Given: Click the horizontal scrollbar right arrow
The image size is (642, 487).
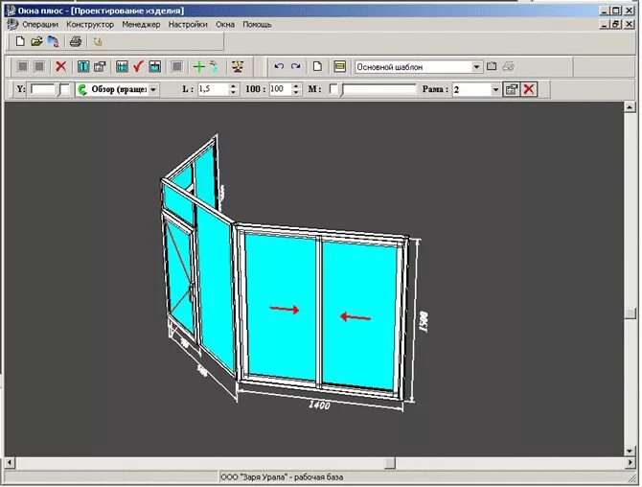Looking at the screenshot, I should pyautogui.click(x=631, y=462).
